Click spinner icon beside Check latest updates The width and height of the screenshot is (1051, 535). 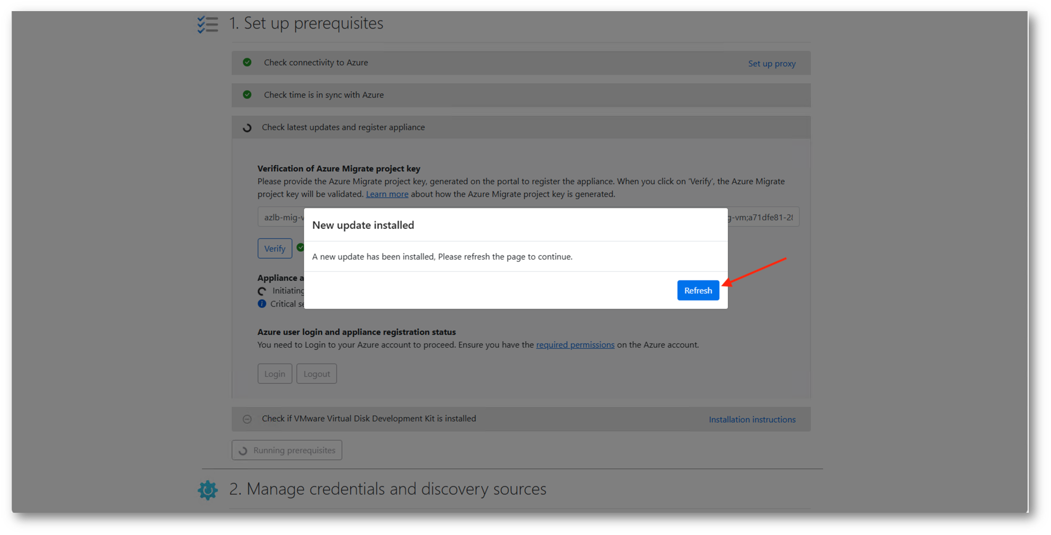pyautogui.click(x=247, y=128)
